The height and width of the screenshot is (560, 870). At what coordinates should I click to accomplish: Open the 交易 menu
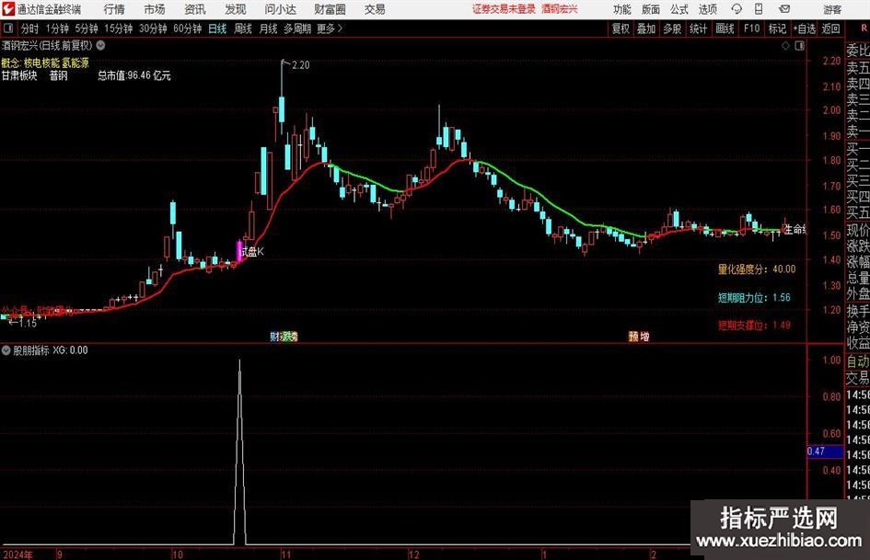(375, 9)
